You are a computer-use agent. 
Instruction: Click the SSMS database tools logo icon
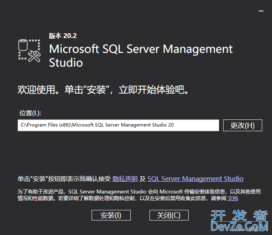pos(29,51)
